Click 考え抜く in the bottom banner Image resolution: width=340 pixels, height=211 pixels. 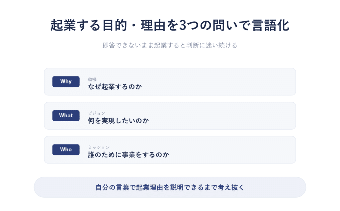pos(231,187)
